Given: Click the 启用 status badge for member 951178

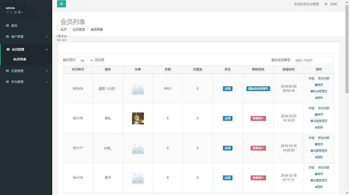Looking at the screenshot, I should click(227, 118).
